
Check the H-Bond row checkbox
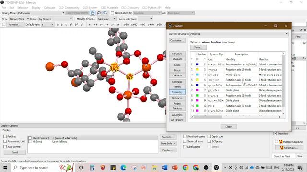point(30,142)
